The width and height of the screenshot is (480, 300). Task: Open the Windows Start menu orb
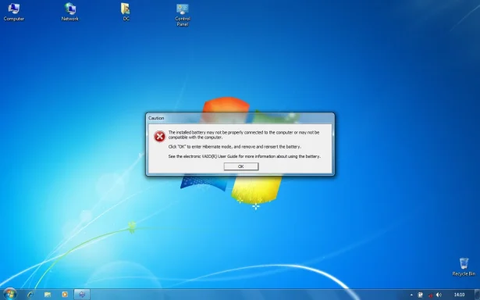pyautogui.click(x=9, y=295)
